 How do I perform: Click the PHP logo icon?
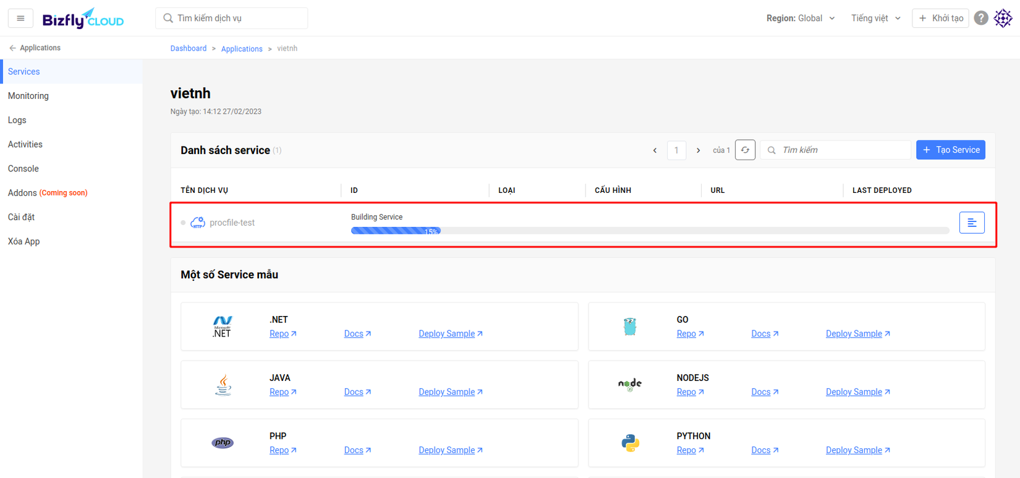pos(223,443)
